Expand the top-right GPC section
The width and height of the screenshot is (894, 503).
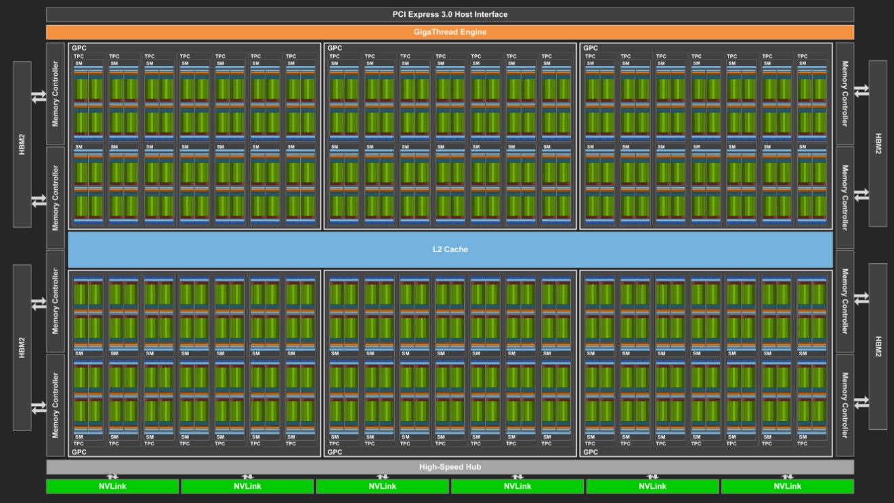click(x=591, y=47)
